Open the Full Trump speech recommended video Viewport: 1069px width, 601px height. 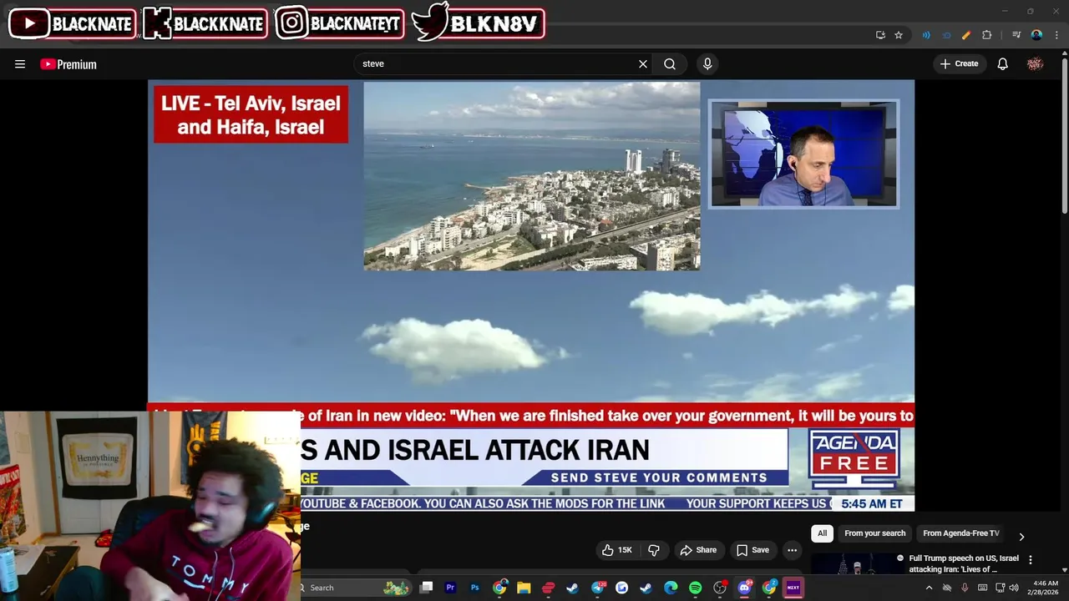click(964, 563)
